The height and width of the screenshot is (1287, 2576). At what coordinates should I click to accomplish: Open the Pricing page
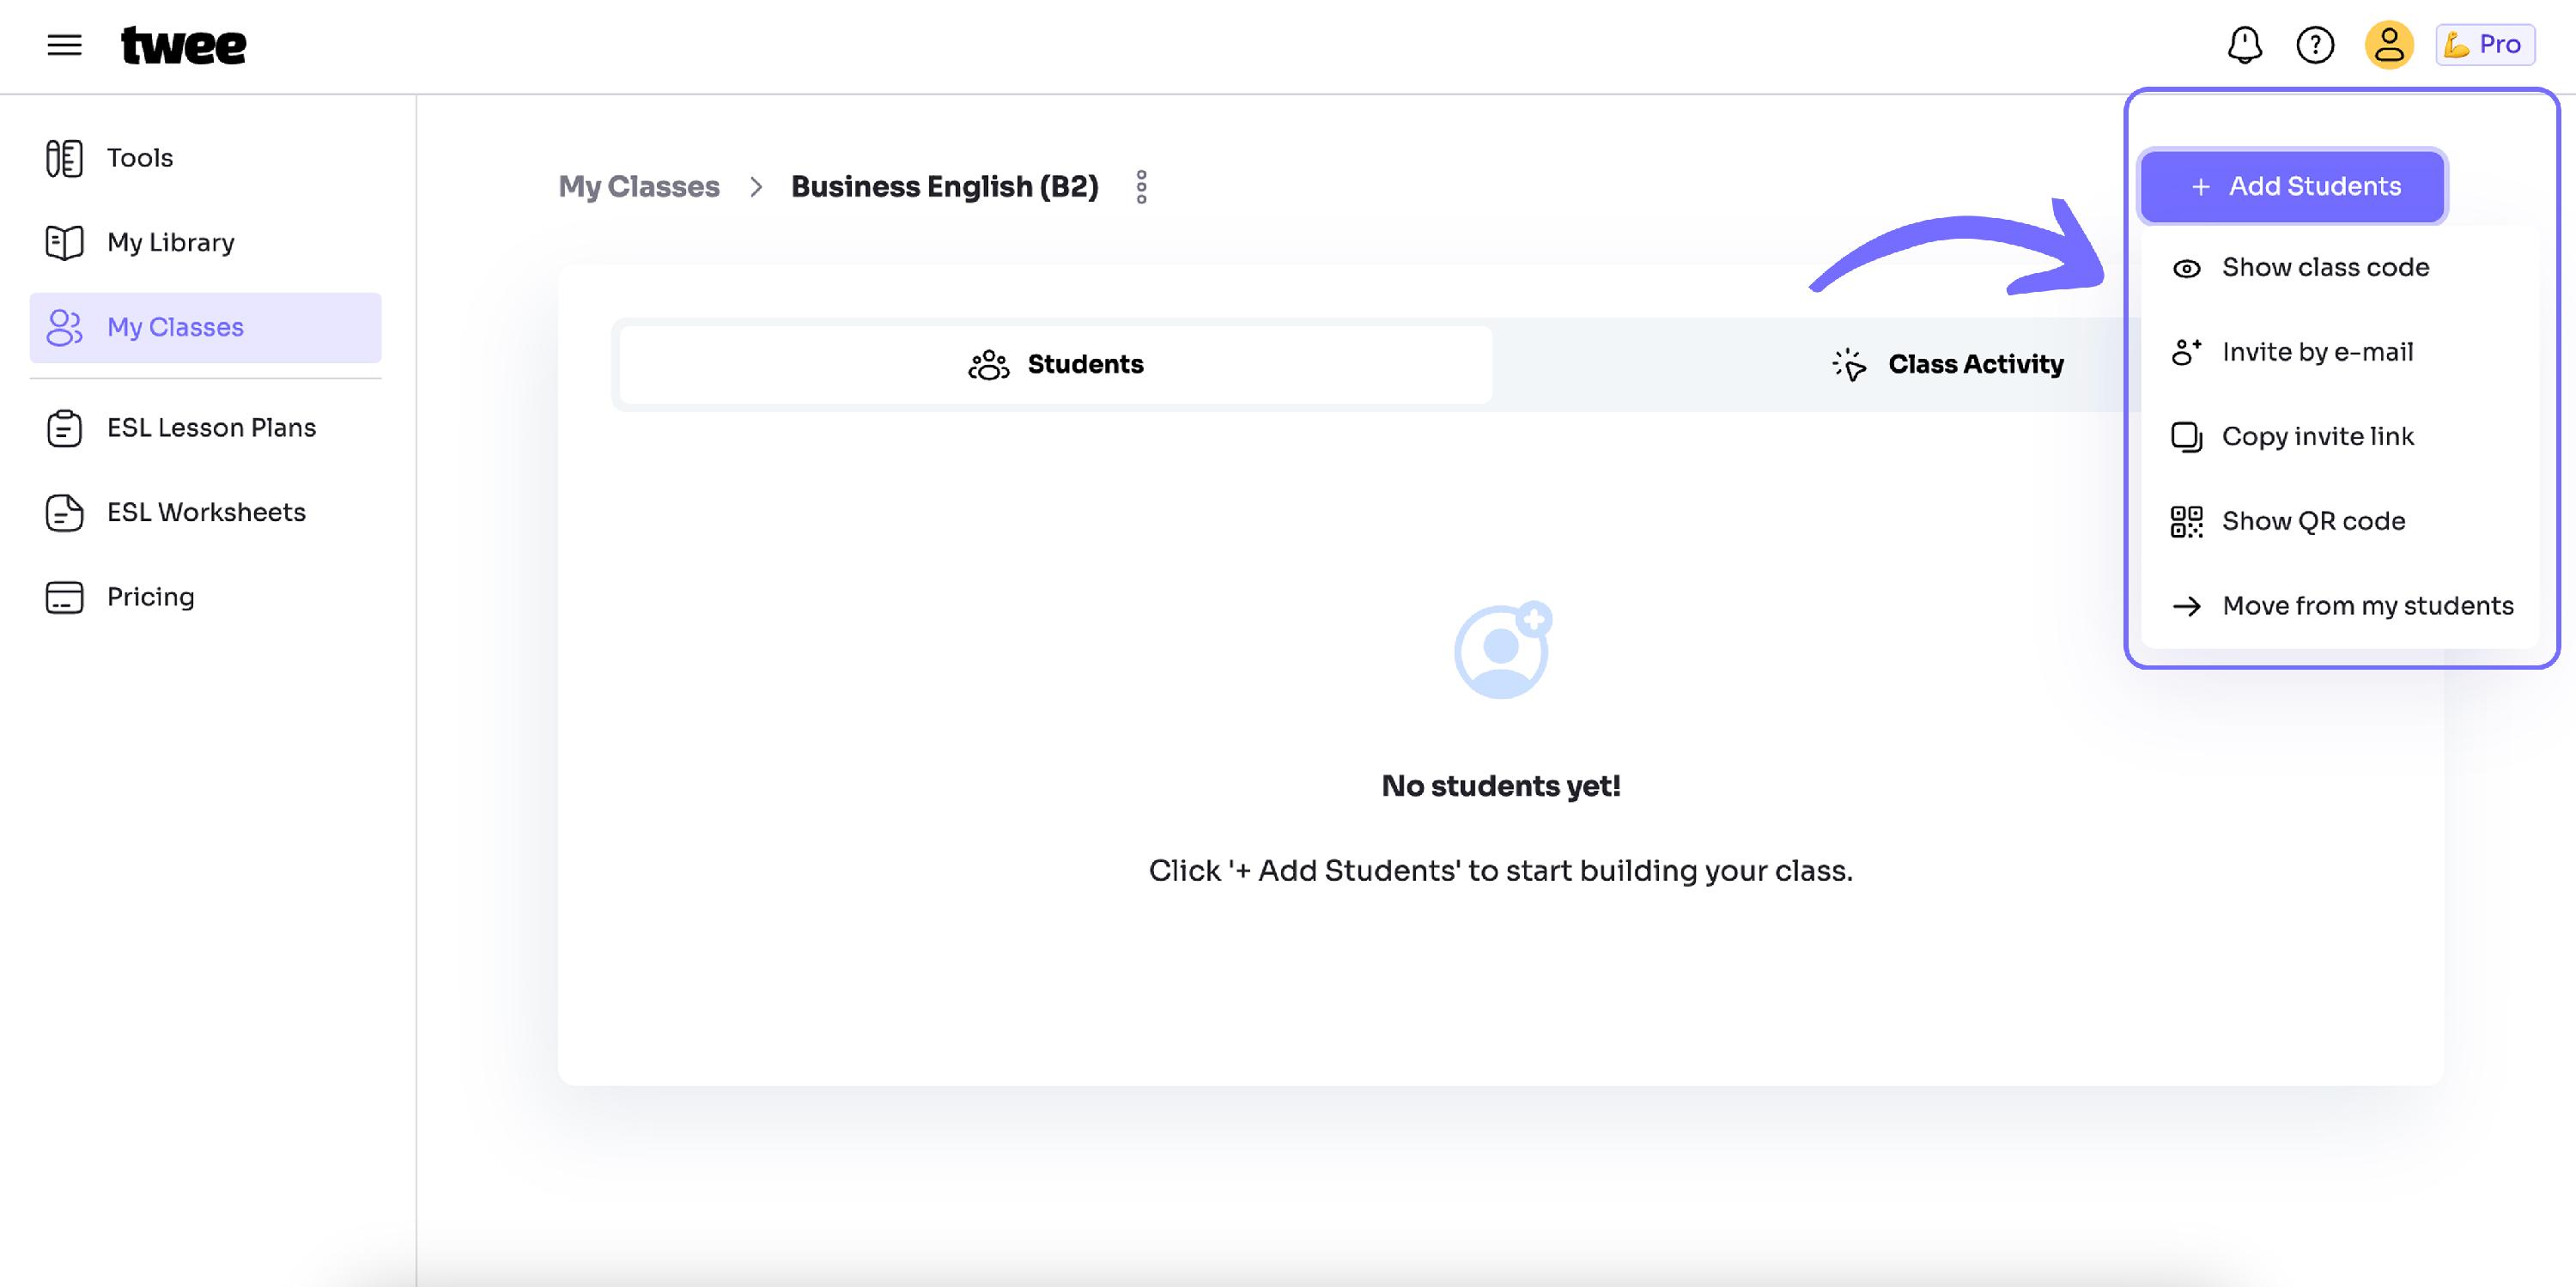coord(205,597)
